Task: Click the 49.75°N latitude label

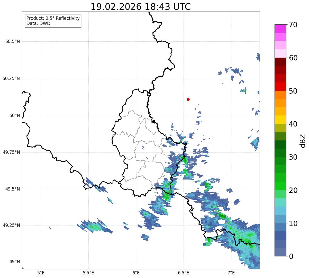Action: pyautogui.click(x=11, y=152)
